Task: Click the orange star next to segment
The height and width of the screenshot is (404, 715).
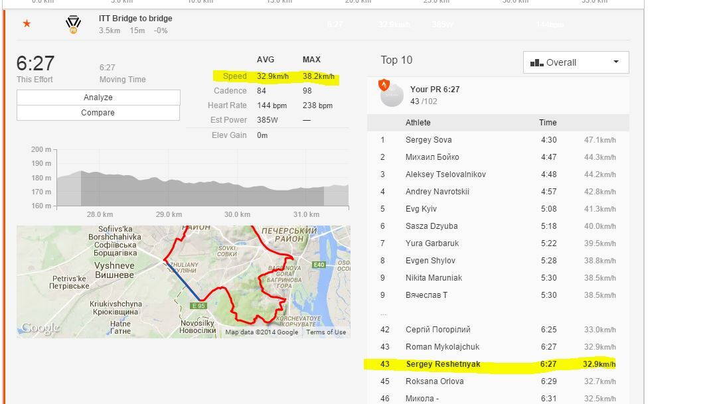Action: tap(27, 24)
